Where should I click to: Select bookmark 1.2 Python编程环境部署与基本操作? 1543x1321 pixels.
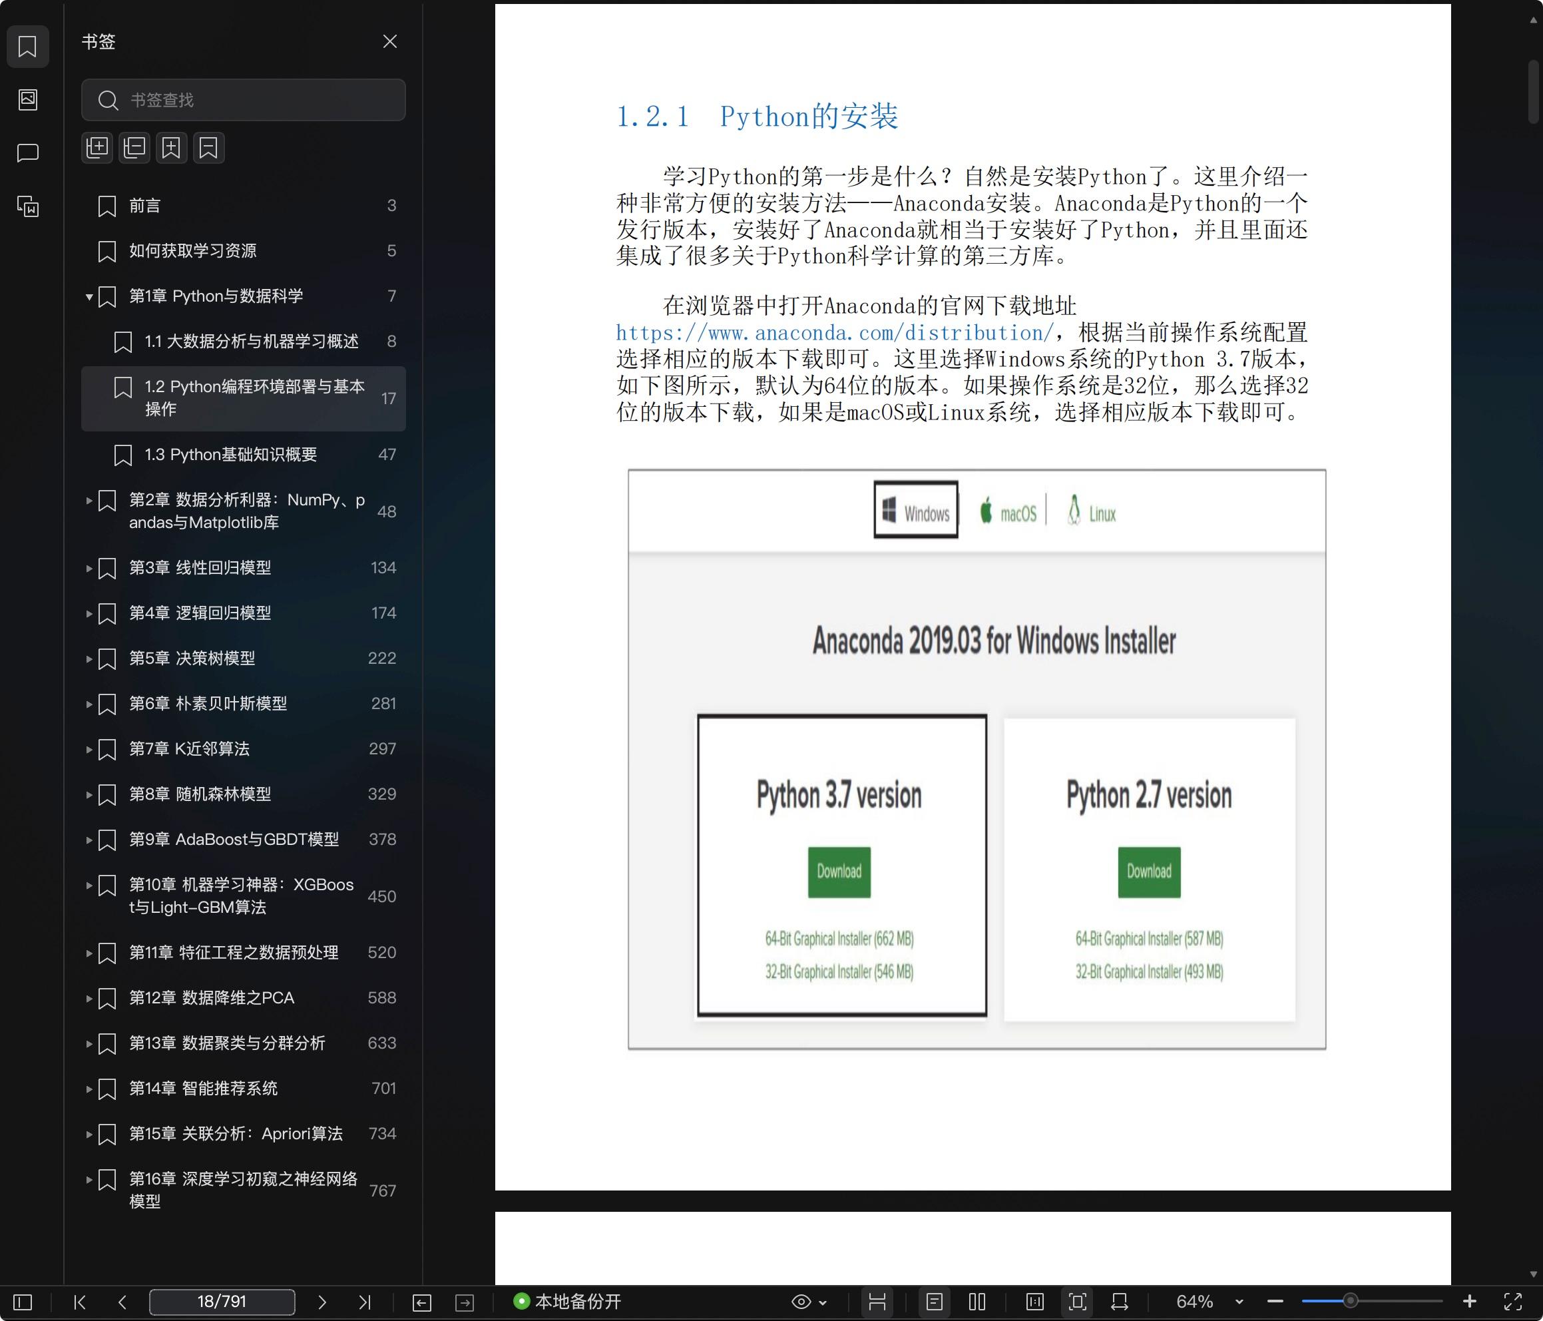[x=244, y=399]
